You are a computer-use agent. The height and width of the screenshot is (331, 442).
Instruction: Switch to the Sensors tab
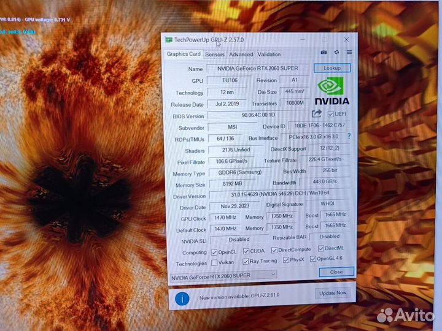point(215,55)
